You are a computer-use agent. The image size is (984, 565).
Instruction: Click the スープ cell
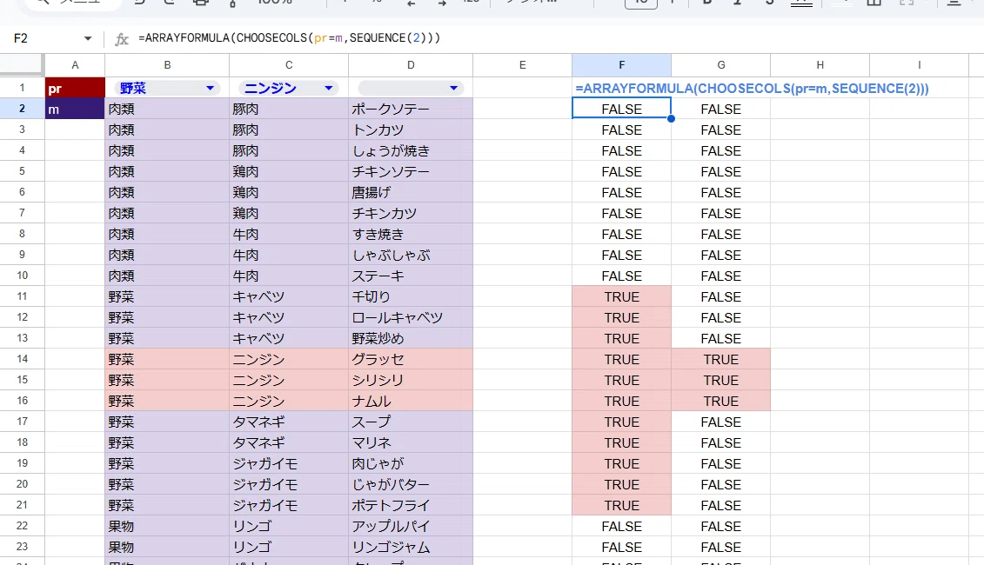[411, 422]
